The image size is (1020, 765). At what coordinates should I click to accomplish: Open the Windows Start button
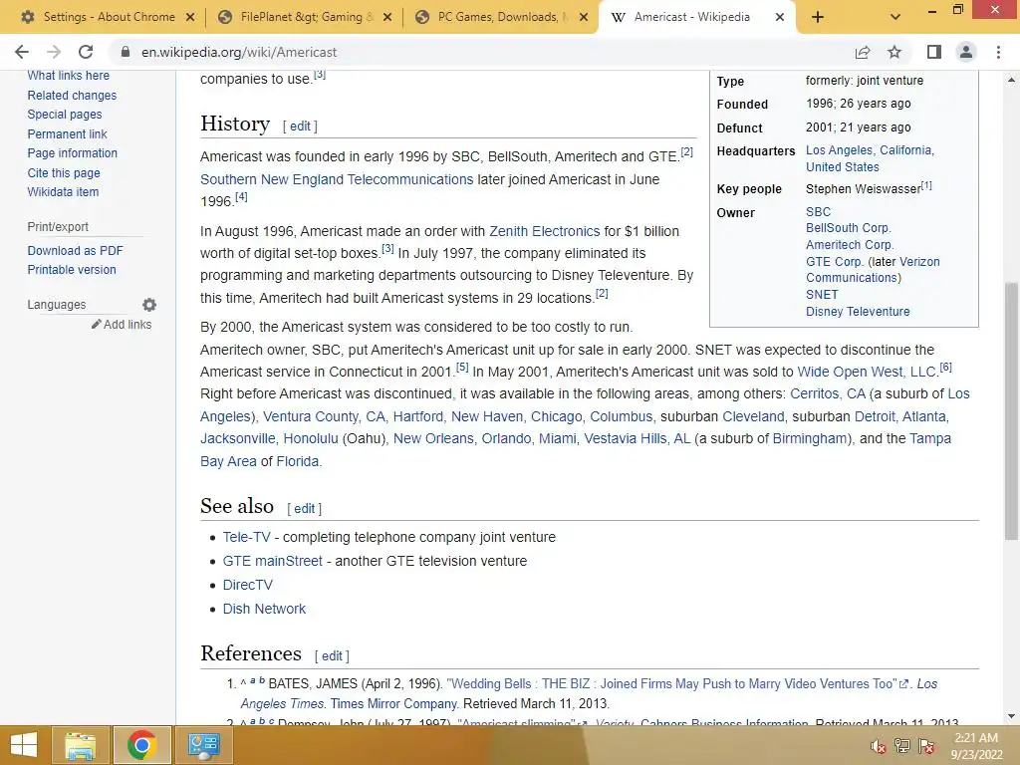(24, 745)
